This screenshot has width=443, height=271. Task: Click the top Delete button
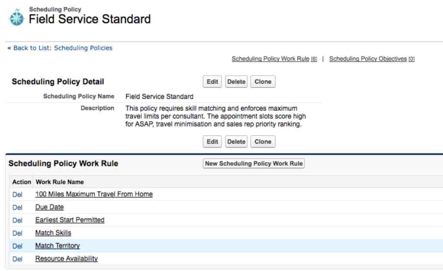pyautogui.click(x=236, y=82)
